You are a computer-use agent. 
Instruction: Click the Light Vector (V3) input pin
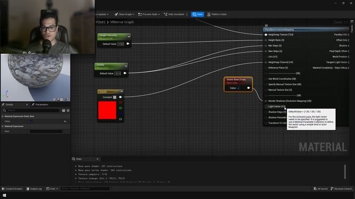click(x=266, y=107)
